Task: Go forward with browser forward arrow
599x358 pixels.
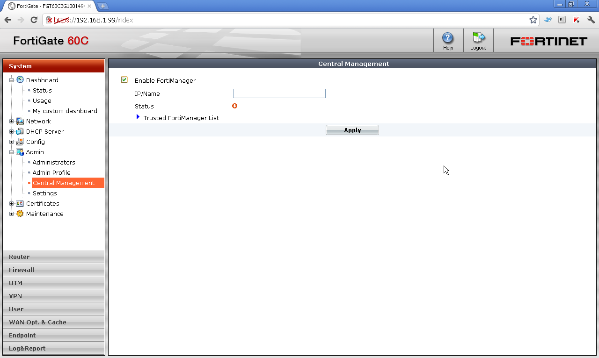Action: tap(21, 20)
